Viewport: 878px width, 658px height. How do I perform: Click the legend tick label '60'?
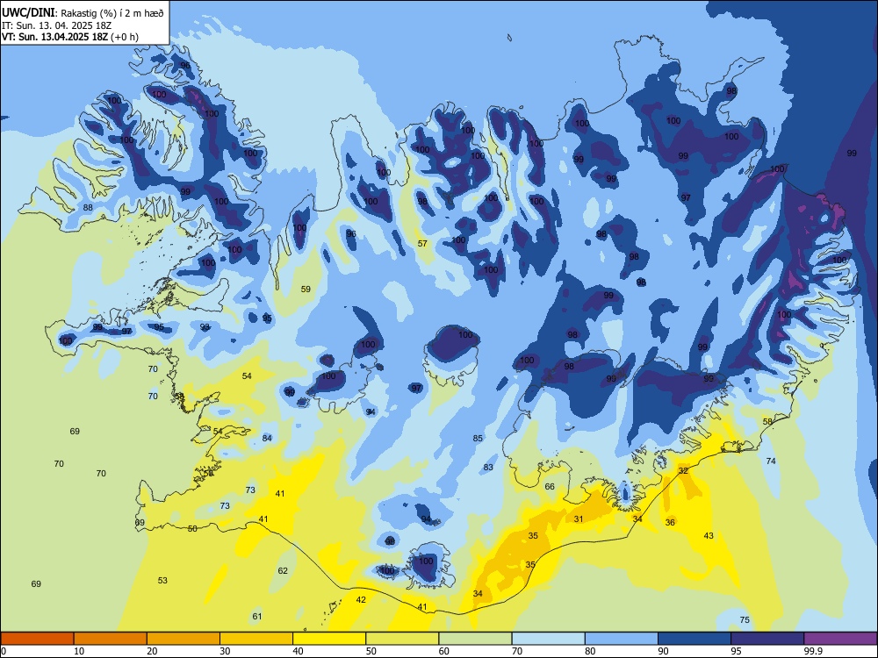(x=444, y=651)
